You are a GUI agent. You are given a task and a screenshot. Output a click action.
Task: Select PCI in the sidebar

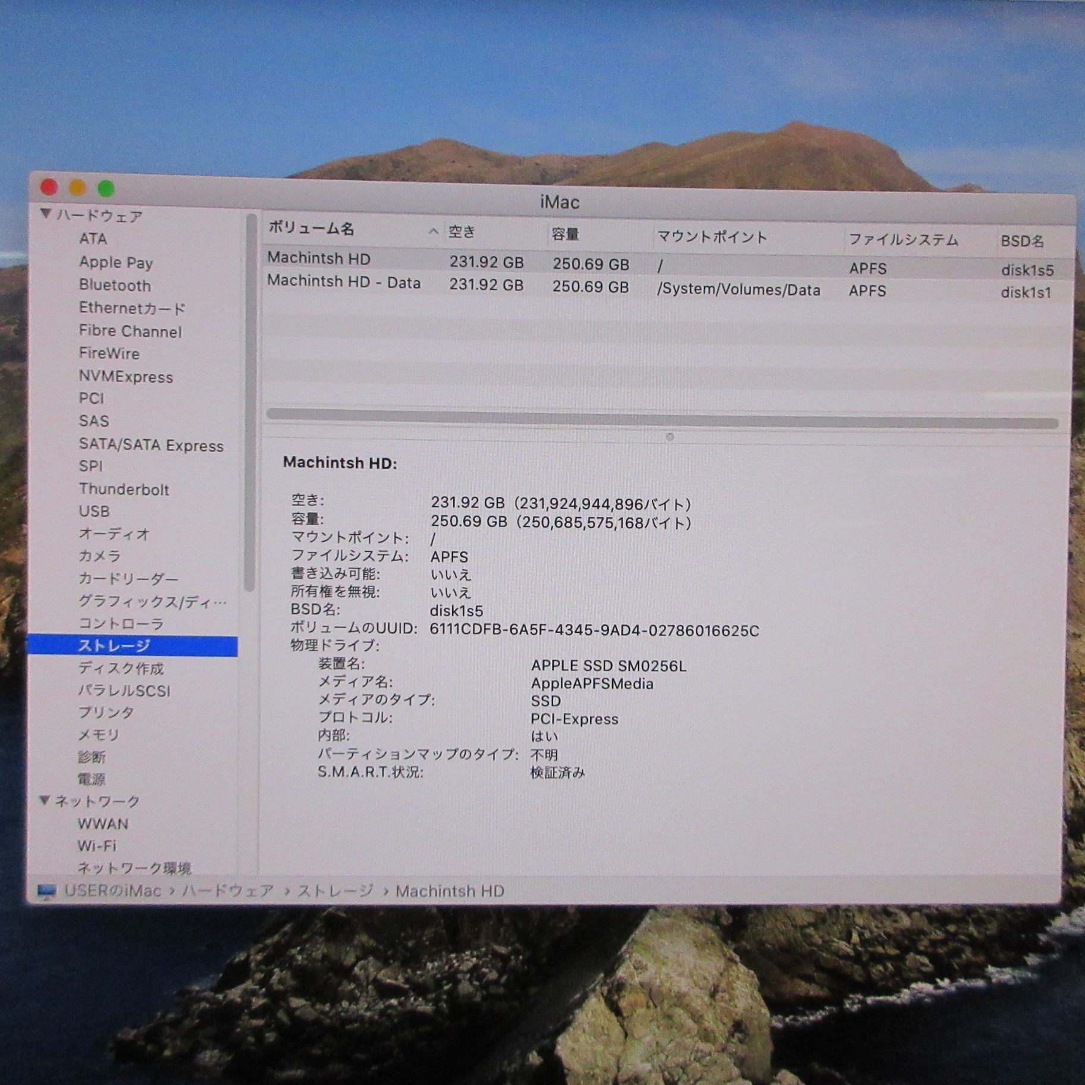pyautogui.click(x=92, y=399)
